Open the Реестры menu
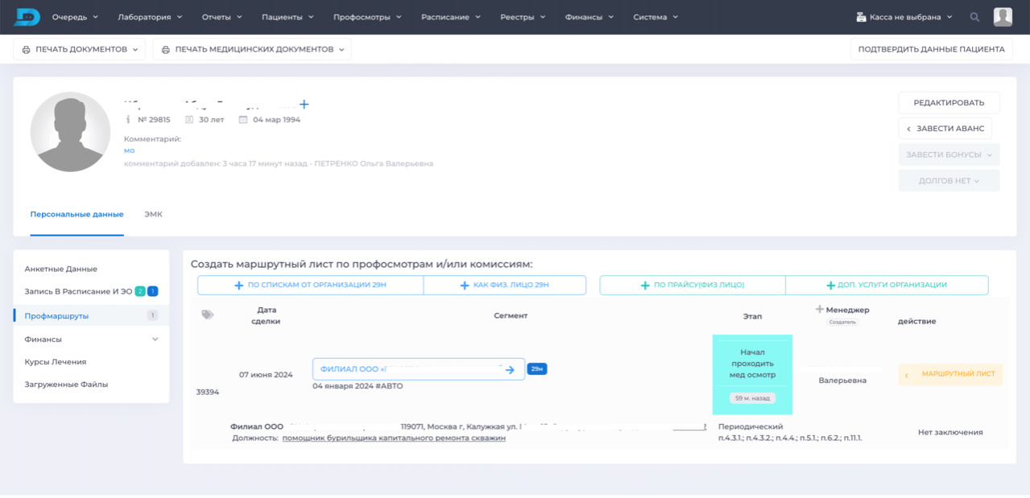 coord(523,17)
